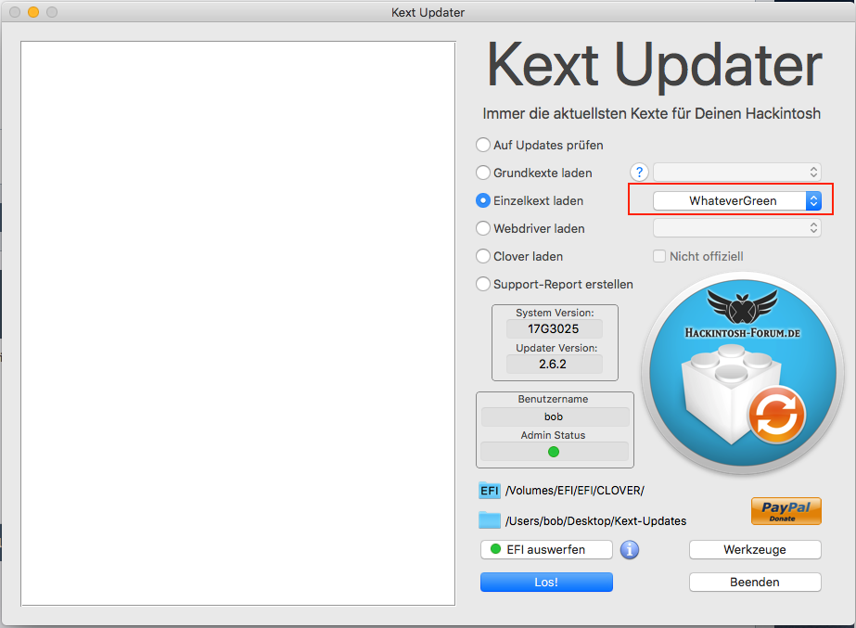
Task: Select Grundkexte laden radio button
Action: tap(482, 173)
